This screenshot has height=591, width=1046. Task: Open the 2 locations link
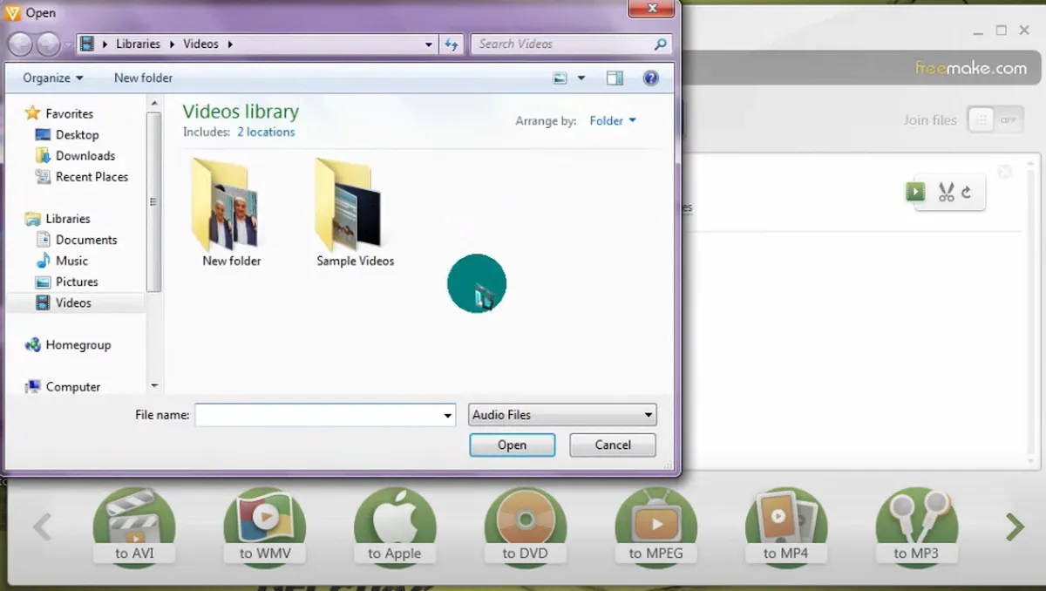click(x=266, y=132)
